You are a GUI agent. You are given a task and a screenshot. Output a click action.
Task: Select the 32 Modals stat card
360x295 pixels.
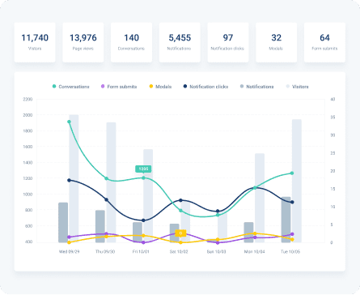276,42
